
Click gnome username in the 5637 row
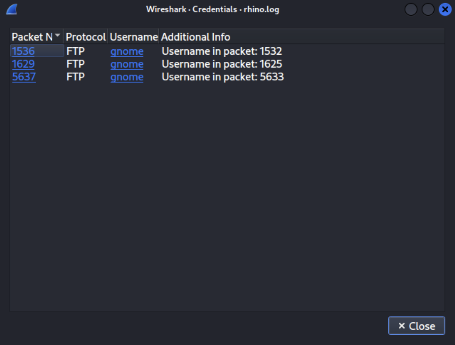click(127, 77)
